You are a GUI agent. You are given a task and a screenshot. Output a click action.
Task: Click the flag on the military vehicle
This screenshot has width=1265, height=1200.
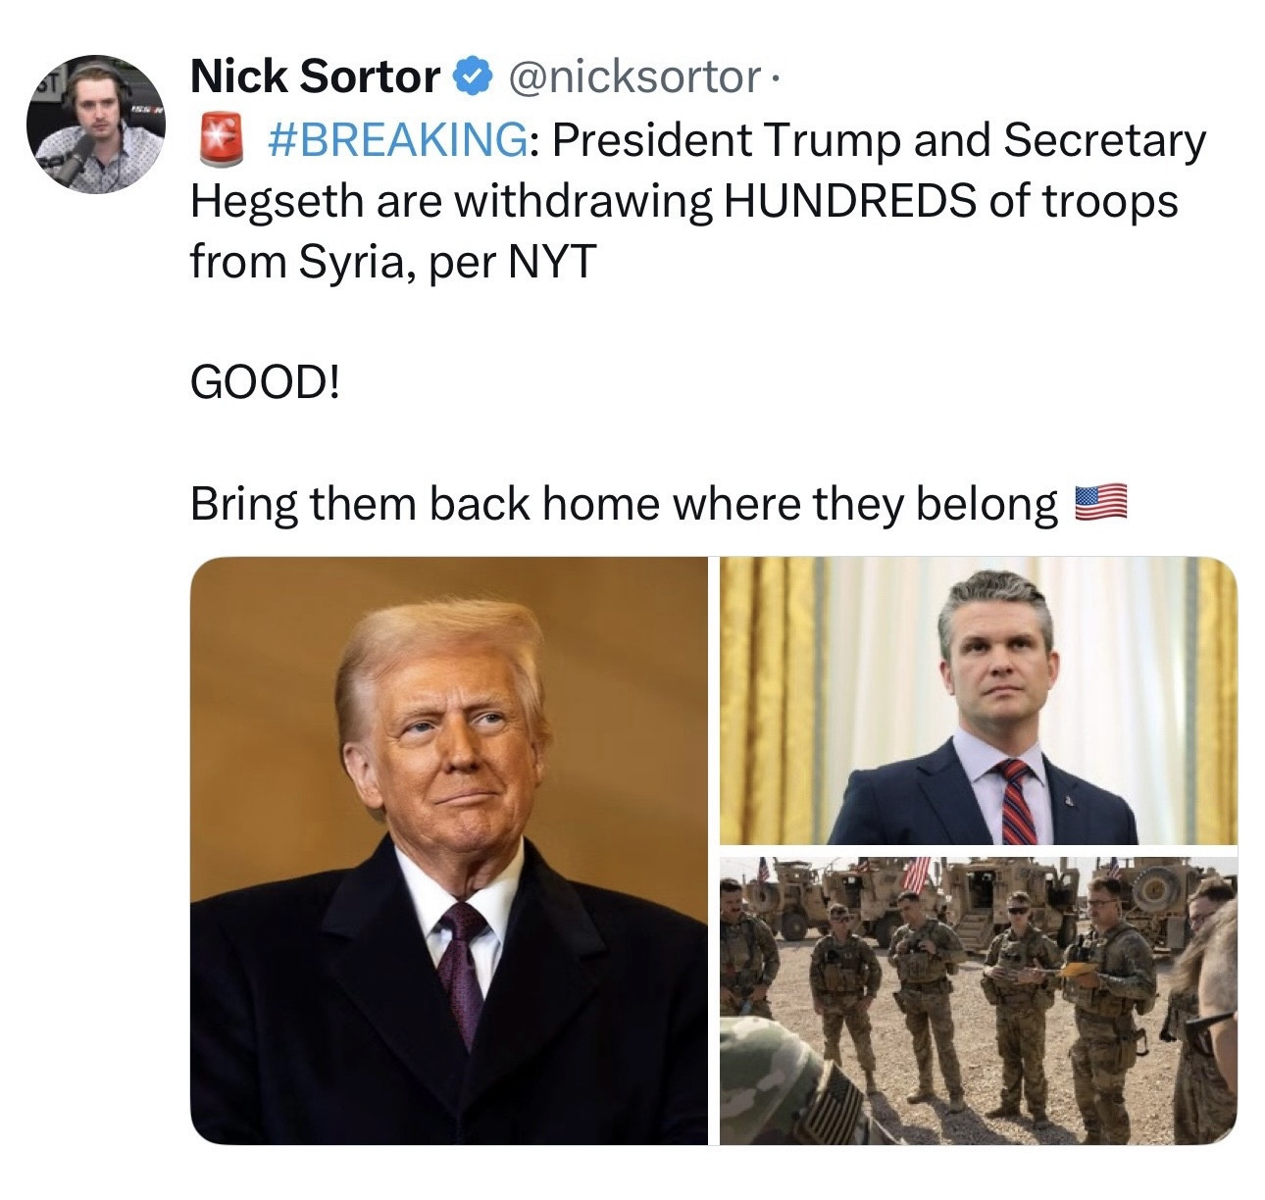[x=915, y=872]
